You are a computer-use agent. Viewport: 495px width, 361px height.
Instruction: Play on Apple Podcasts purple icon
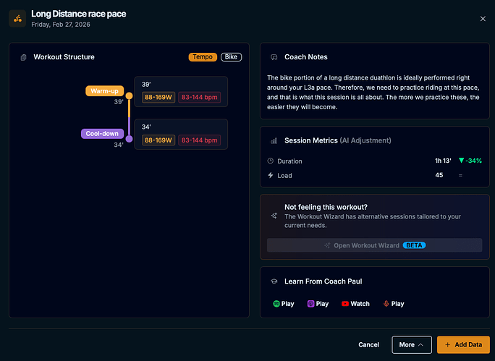(318, 304)
